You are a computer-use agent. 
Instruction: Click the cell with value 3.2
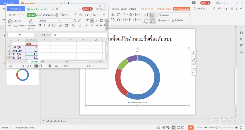31,51
